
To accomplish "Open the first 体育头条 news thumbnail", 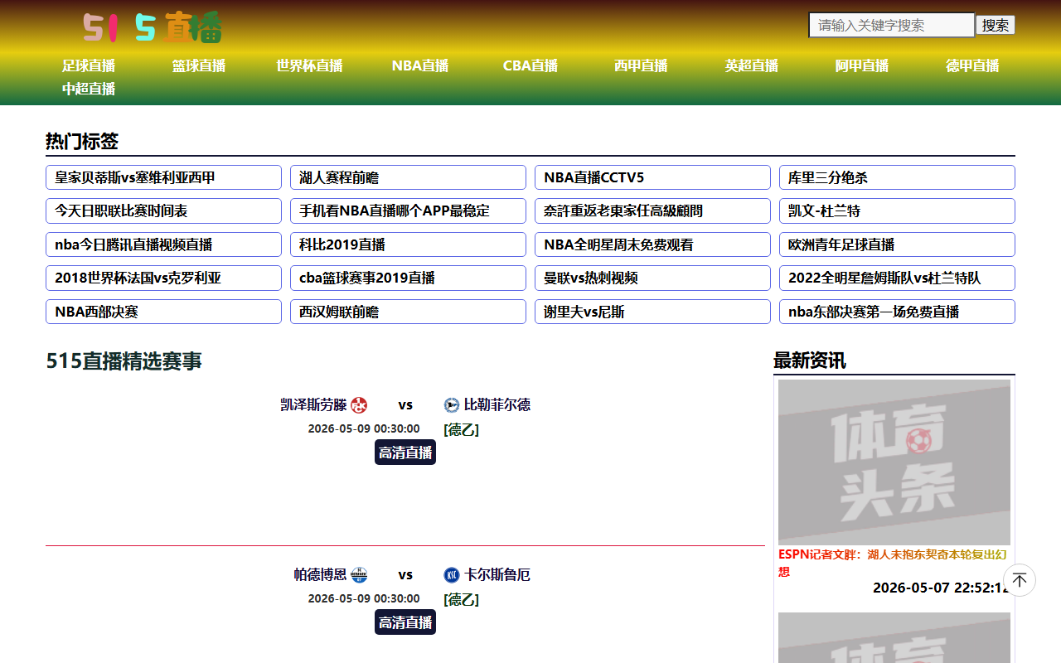I will tap(894, 462).
